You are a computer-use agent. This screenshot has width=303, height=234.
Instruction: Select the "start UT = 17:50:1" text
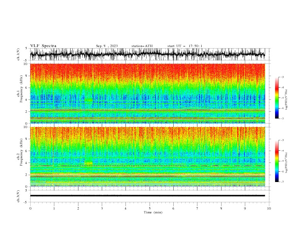pos(185,46)
